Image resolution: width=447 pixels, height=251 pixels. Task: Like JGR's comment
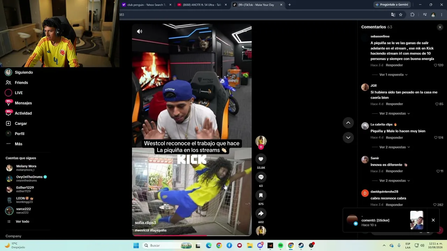437,104
